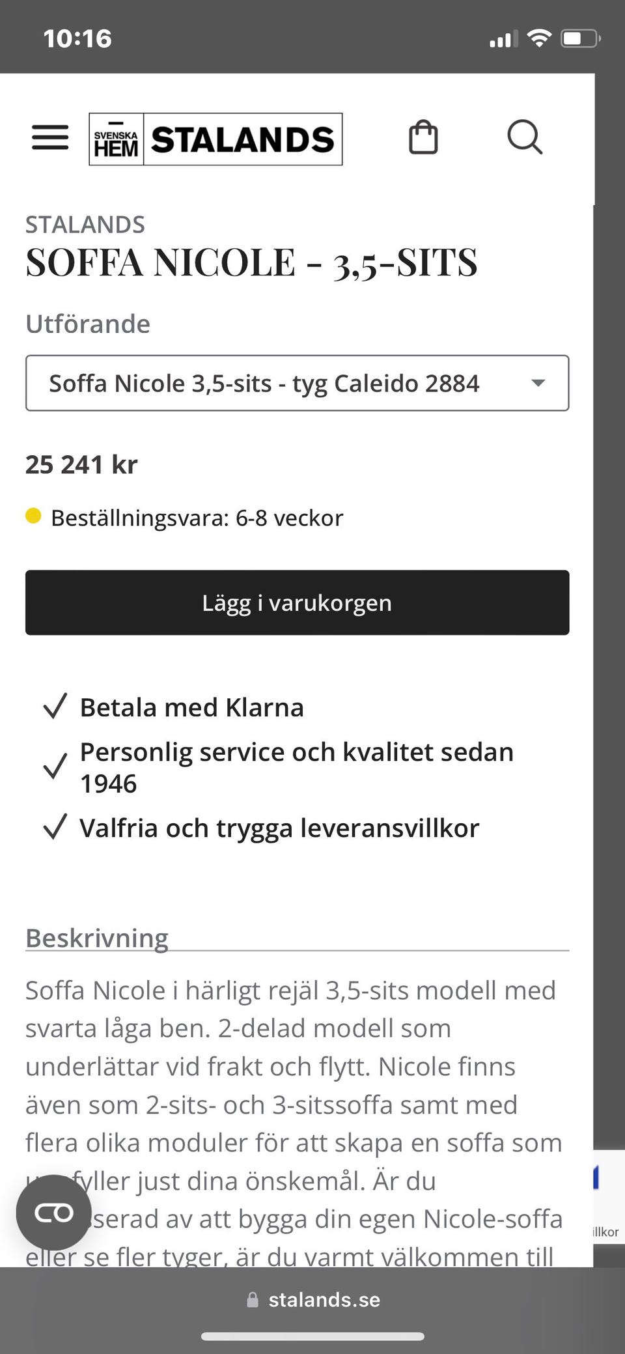Tap the battery indicator in status bar
625x1354 pixels.
click(x=580, y=38)
